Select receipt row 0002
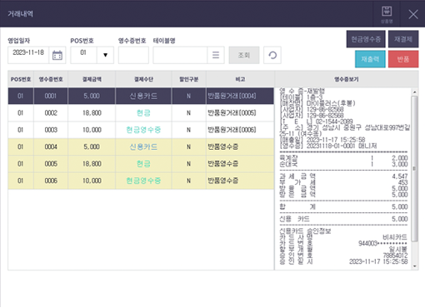The width and height of the screenshot is (425, 308). coord(141,113)
